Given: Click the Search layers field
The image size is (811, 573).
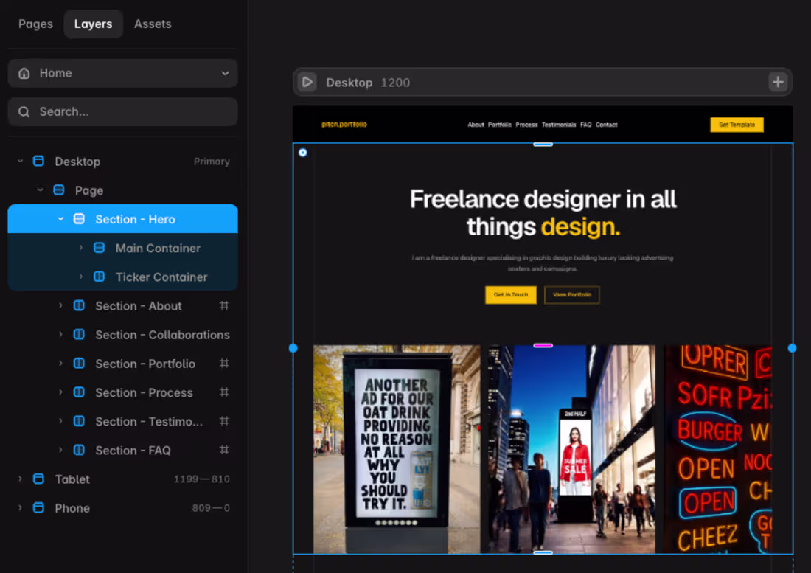Looking at the screenshot, I should tap(122, 111).
